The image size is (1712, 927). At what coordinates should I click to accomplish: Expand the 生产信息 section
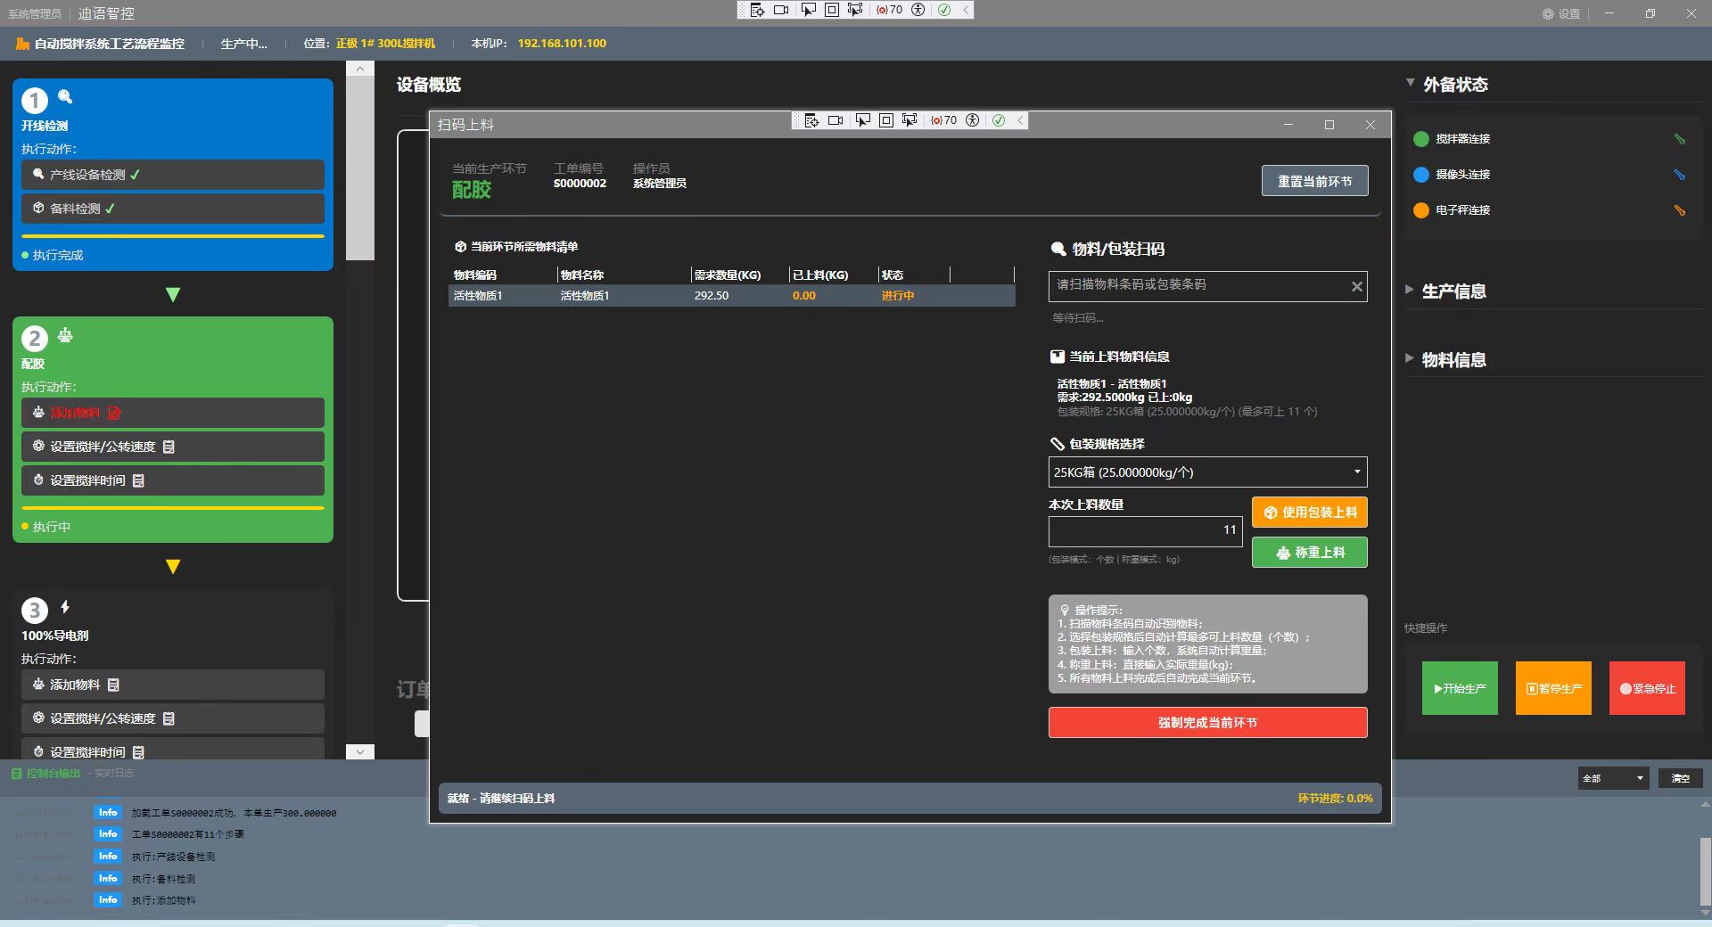(x=1410, y=290)
